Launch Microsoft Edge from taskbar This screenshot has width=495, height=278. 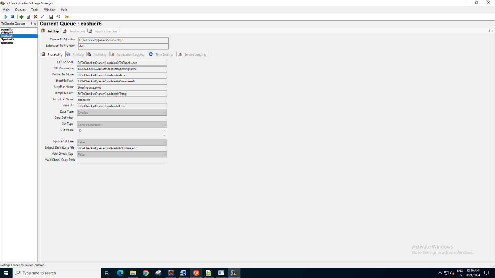120,273
